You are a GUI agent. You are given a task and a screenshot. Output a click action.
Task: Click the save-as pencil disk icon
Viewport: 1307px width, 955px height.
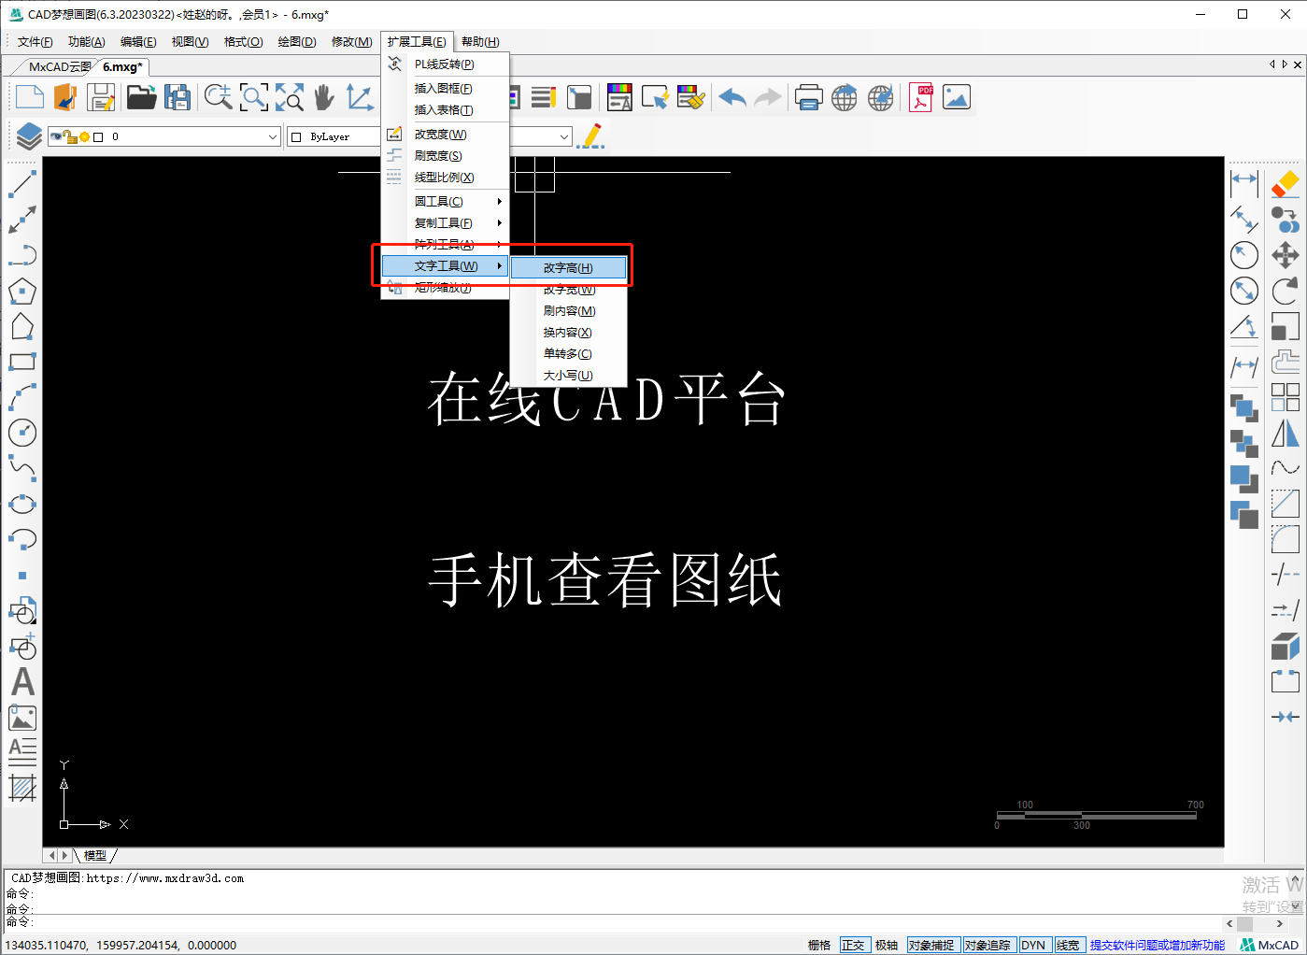[x=102, y=97]
